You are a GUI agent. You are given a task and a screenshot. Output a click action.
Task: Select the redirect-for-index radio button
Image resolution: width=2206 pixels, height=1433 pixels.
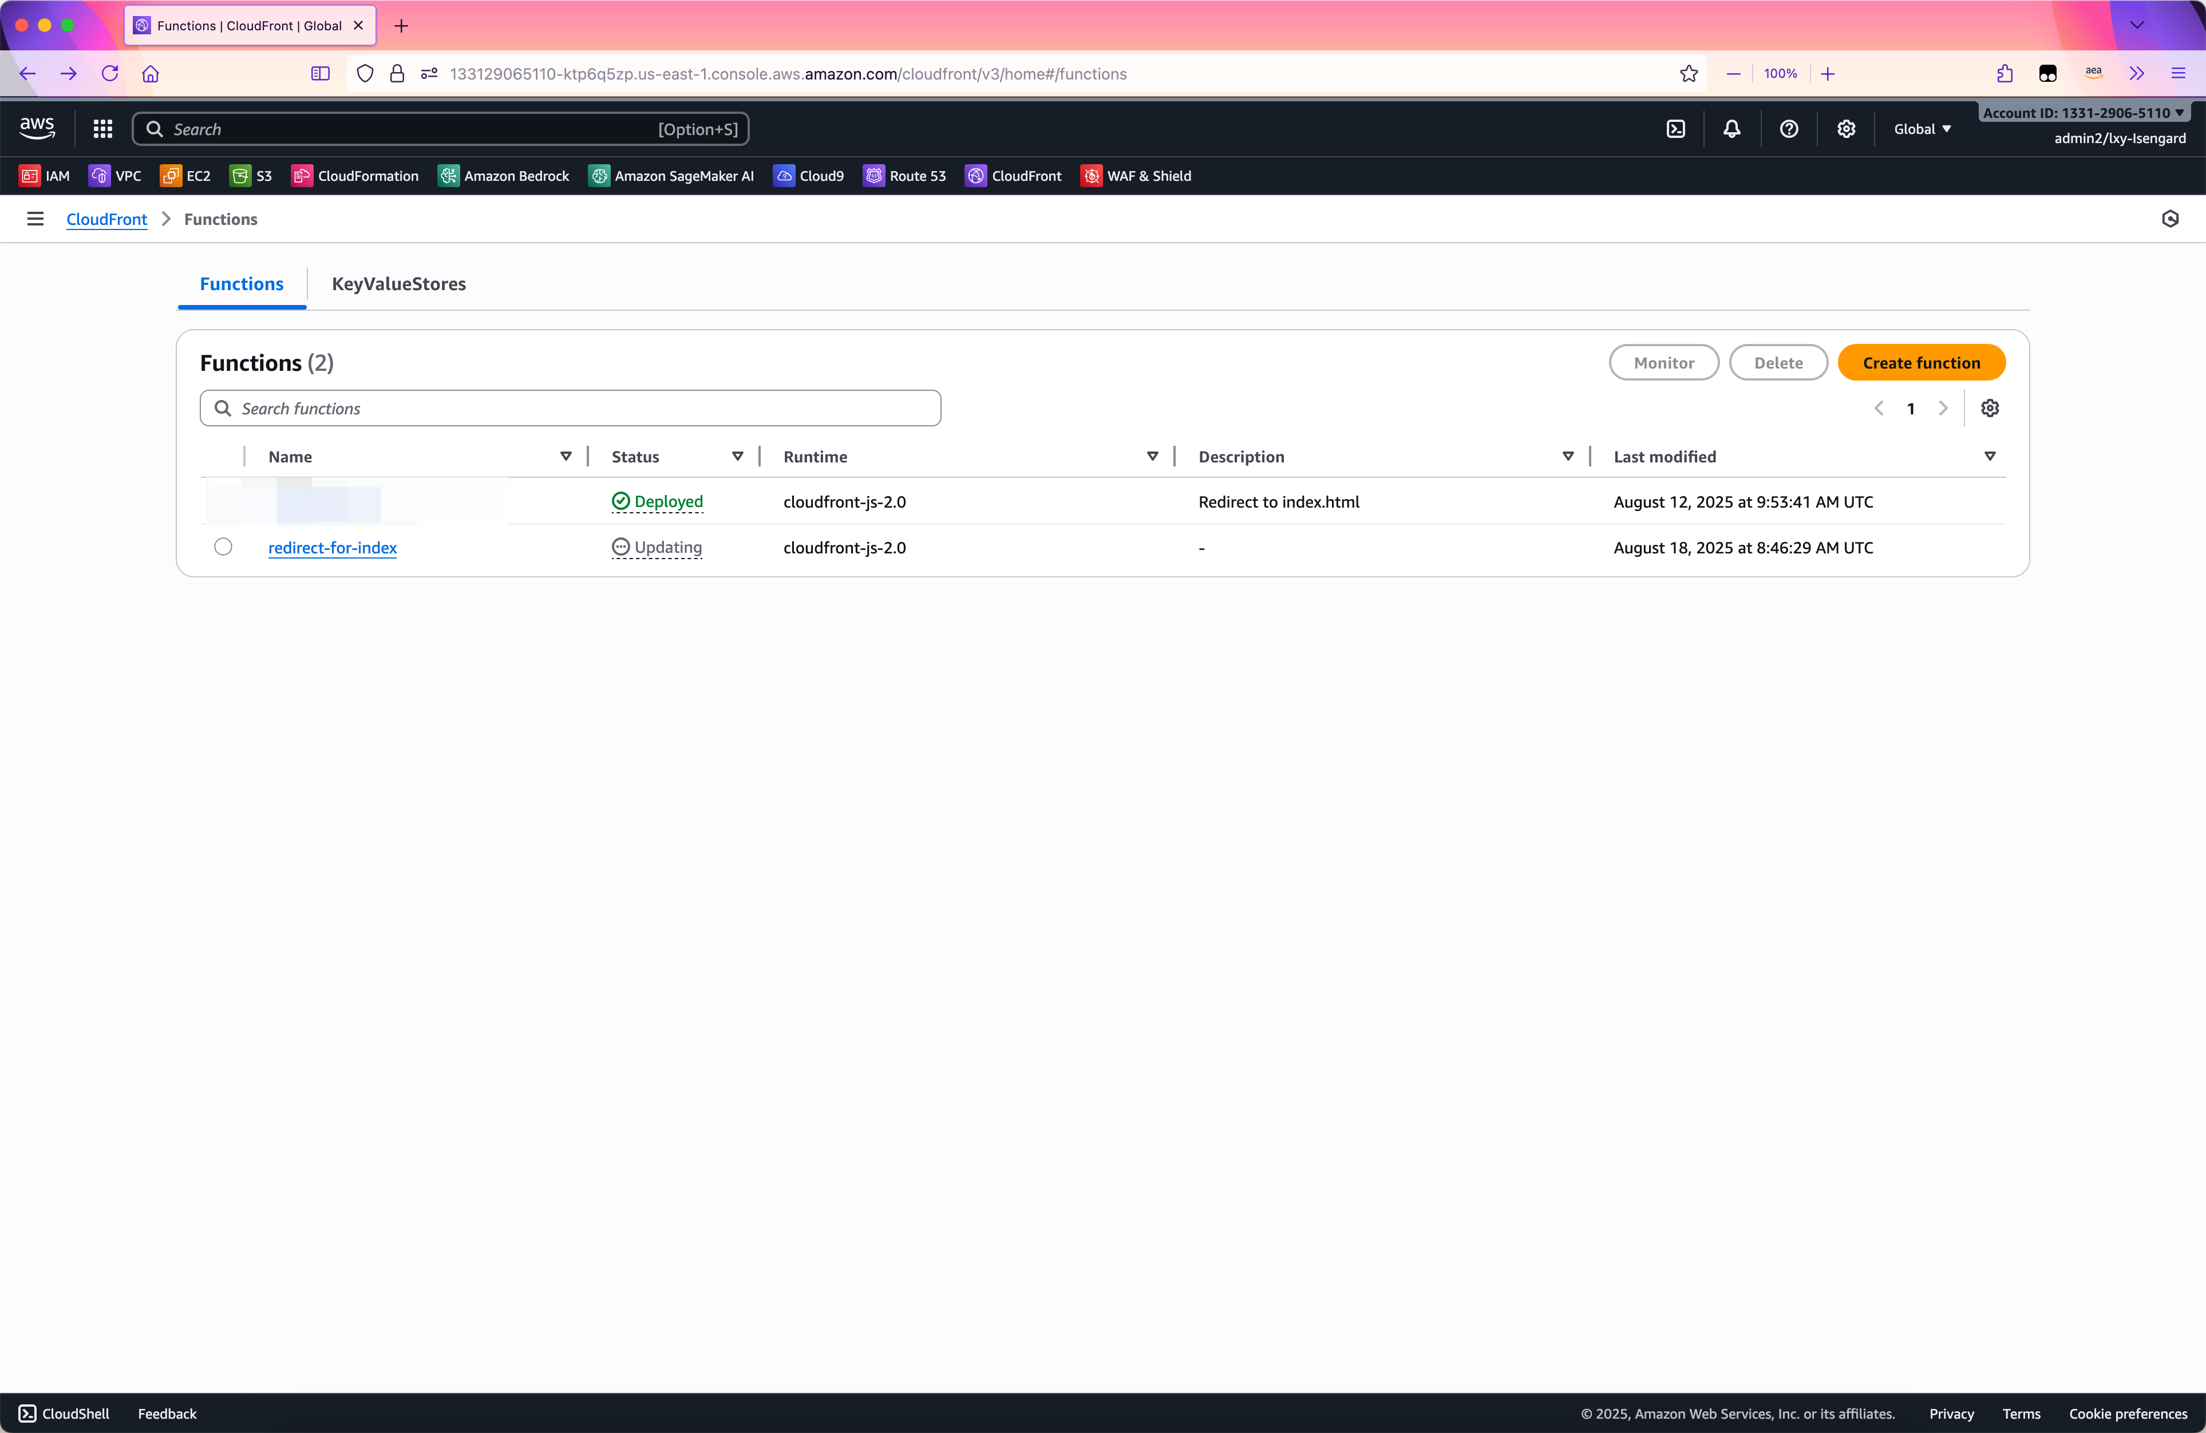pyautogui.click(x=223, y=547)
